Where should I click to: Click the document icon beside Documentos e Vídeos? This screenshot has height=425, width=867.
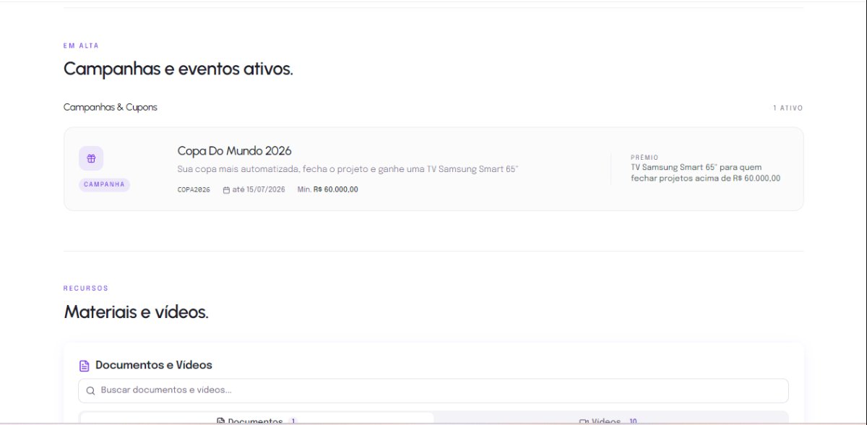85,366
